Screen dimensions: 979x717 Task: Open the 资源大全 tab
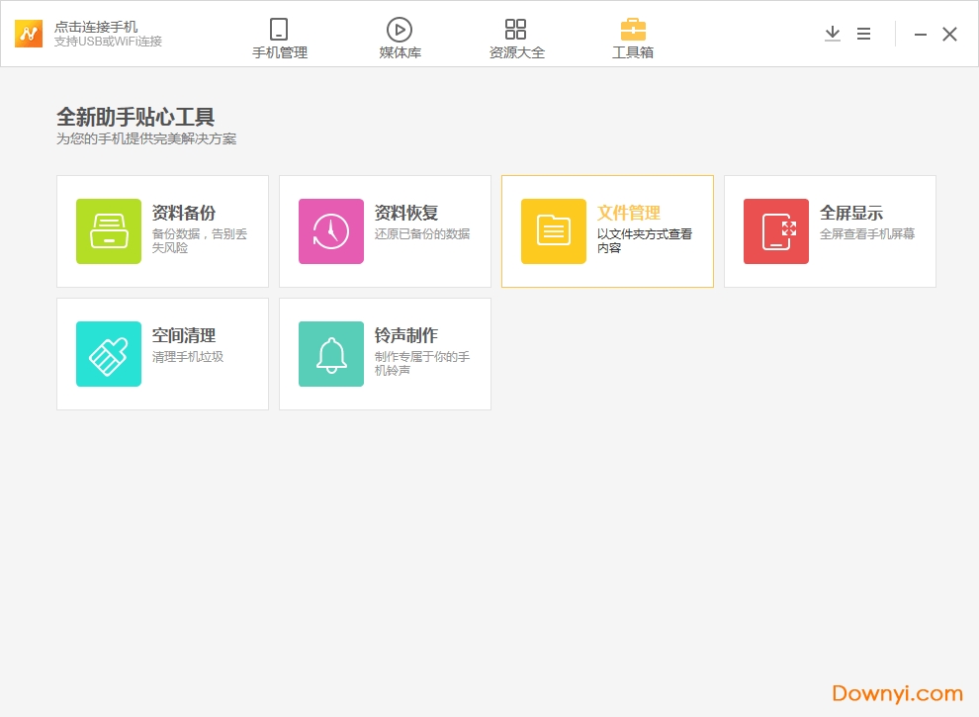coord(516,39)
